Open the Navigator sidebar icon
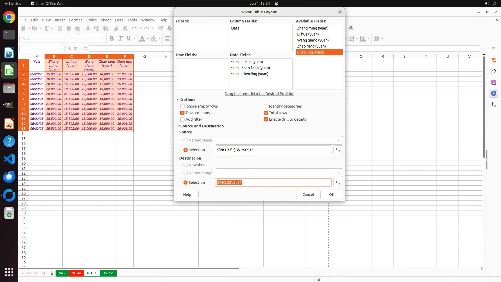 click(493, 93)
